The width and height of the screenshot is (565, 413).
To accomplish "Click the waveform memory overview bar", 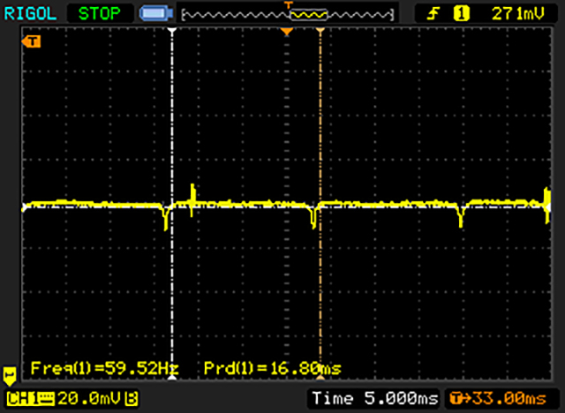I will (x=288, y=14).
